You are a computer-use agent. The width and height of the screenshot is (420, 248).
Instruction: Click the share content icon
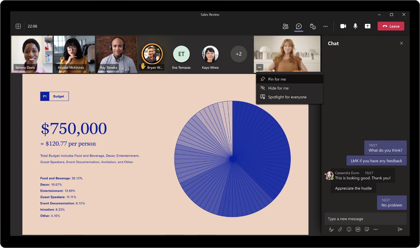[367, 26]
